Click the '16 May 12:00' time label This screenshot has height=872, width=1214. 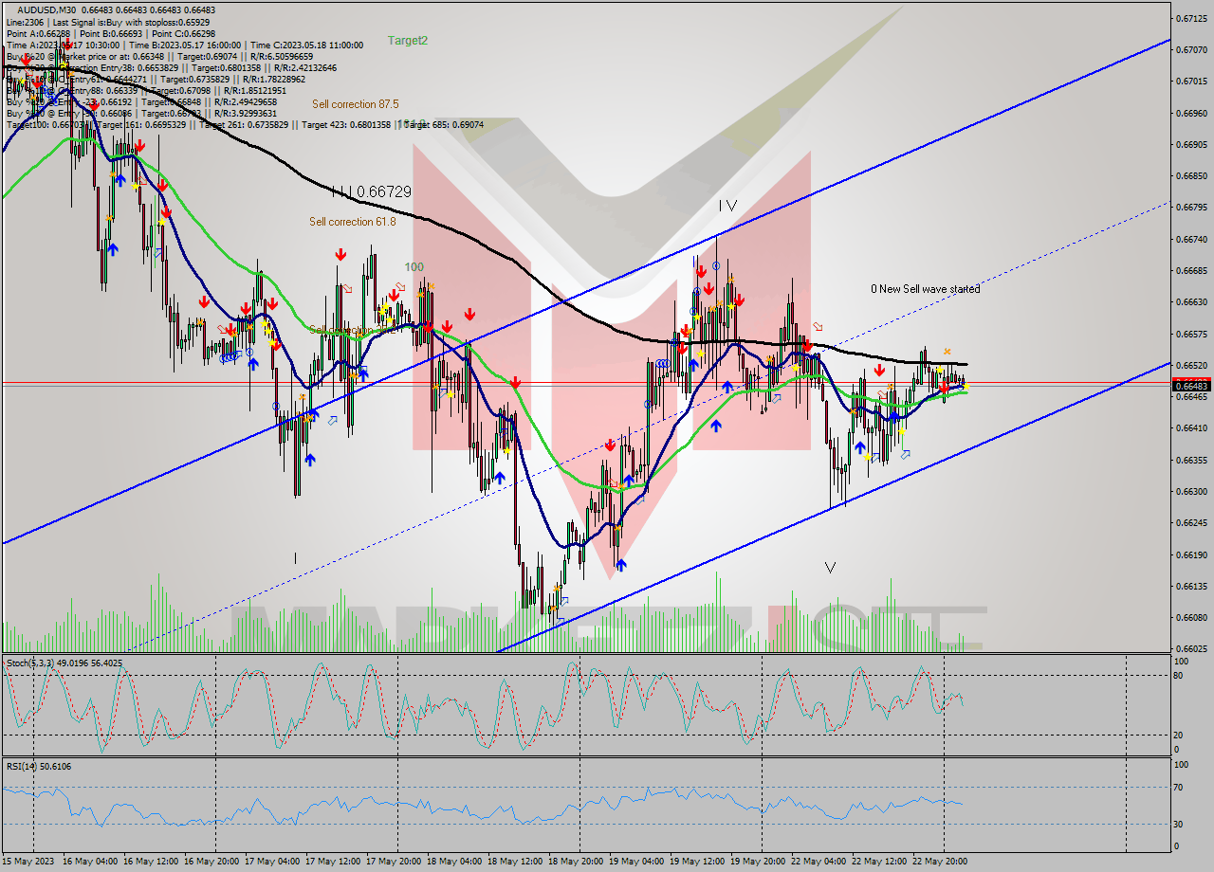[151, 862]
